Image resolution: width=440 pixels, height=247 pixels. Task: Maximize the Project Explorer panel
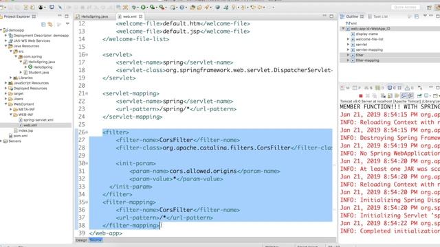point(67,16)
